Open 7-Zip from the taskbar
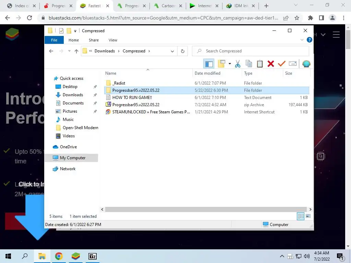Viewport: 351px width, 263px height. click(93, 256)
